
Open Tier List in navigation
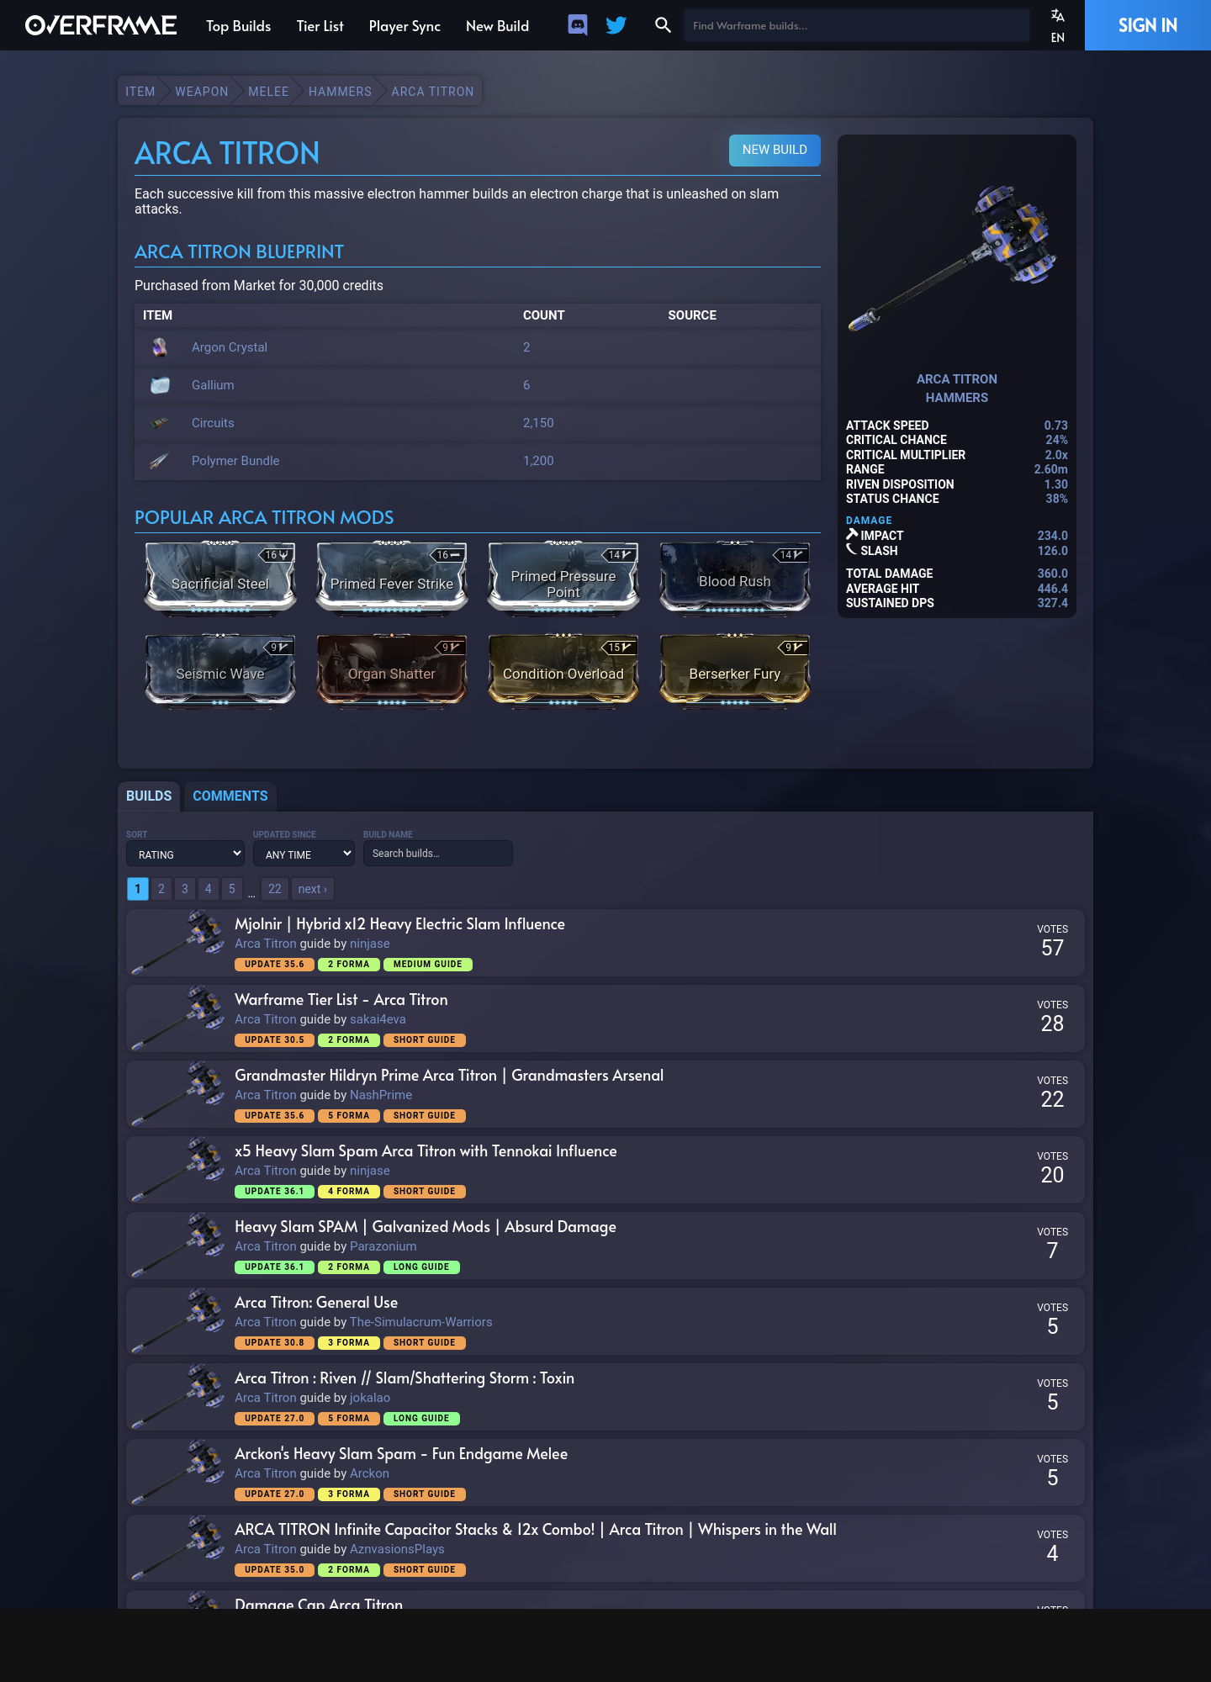tap(320, 26)
